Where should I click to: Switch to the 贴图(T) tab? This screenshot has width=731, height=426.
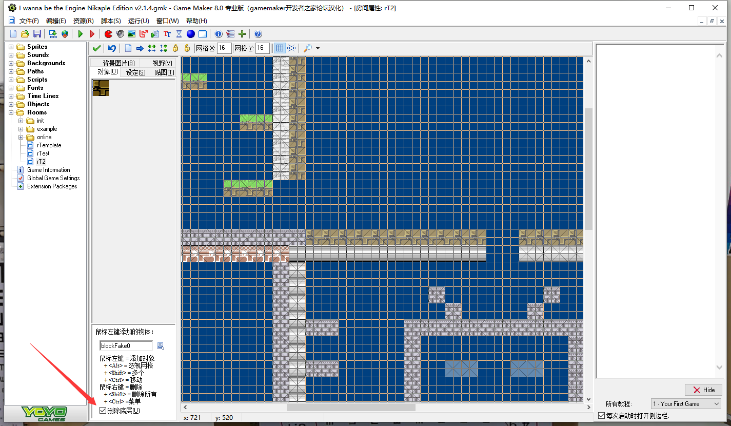164,72
